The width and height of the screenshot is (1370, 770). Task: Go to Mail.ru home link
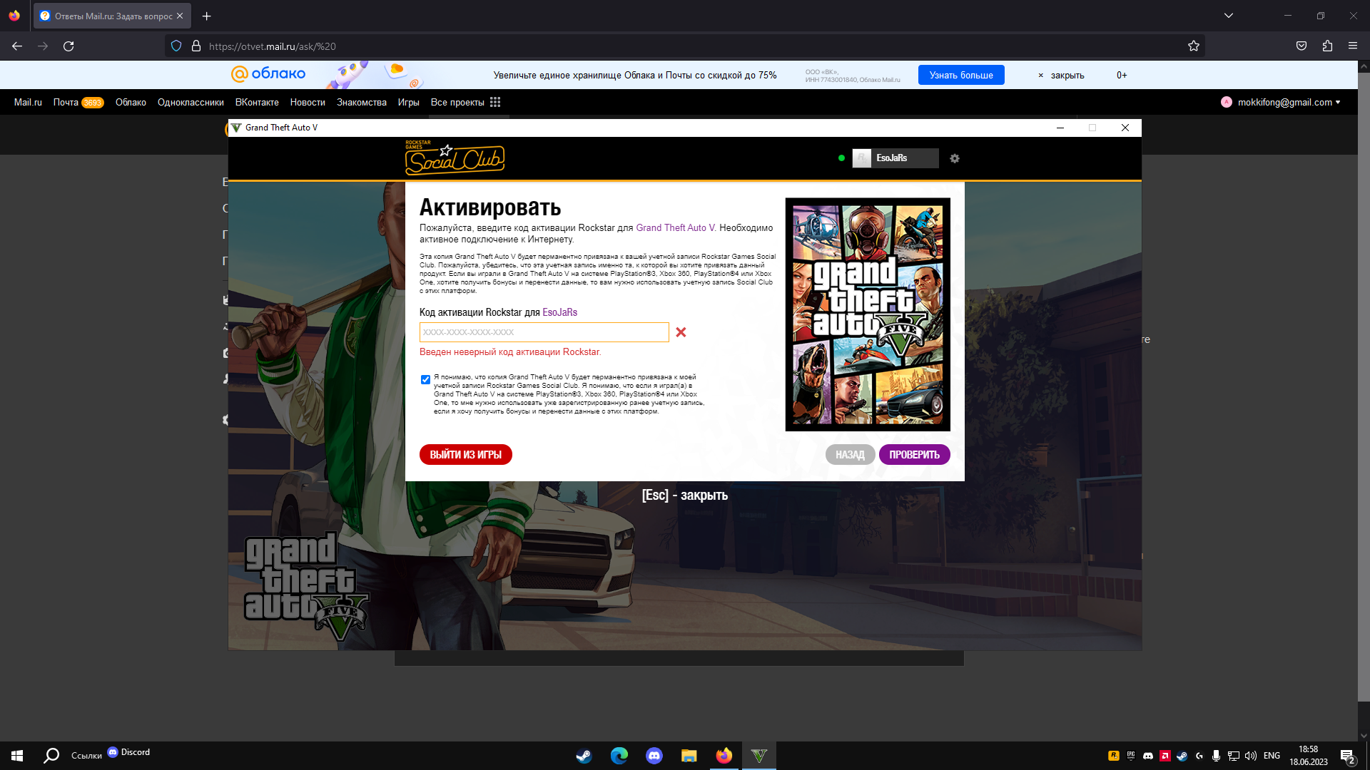click(x=28, y=103)
